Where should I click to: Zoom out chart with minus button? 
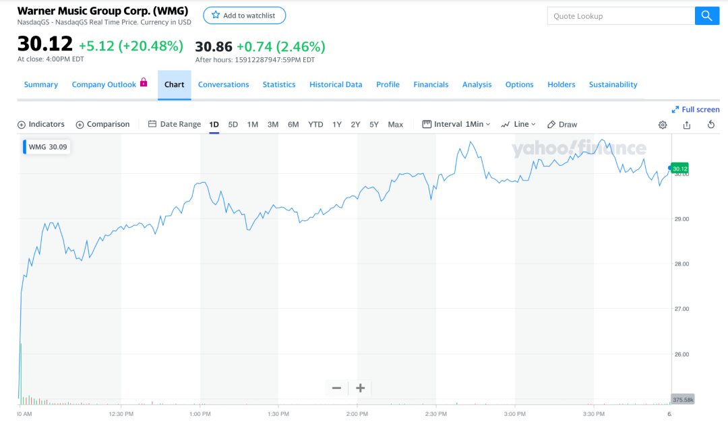point(336,388)
